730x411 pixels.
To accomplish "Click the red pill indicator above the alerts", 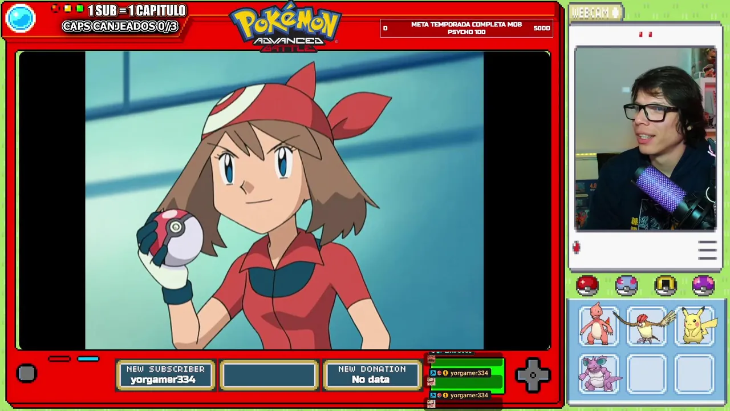I will (x=59, y=359).
